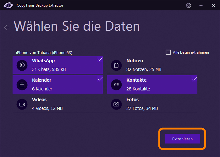Click the WhatsApp speech bubble icon

click(22, 65)
